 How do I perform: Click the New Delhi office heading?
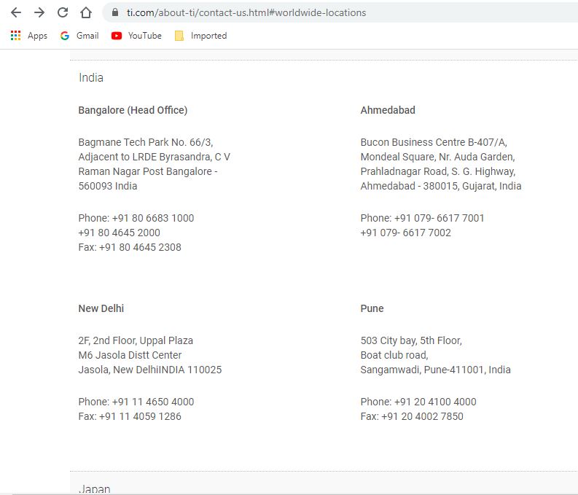point(101,308)
